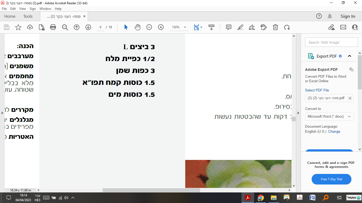Image resolution: width=362 pixels, height=203 pixels.
Task: Open the fit page options dropdown arrow
Action: [201, 27]
